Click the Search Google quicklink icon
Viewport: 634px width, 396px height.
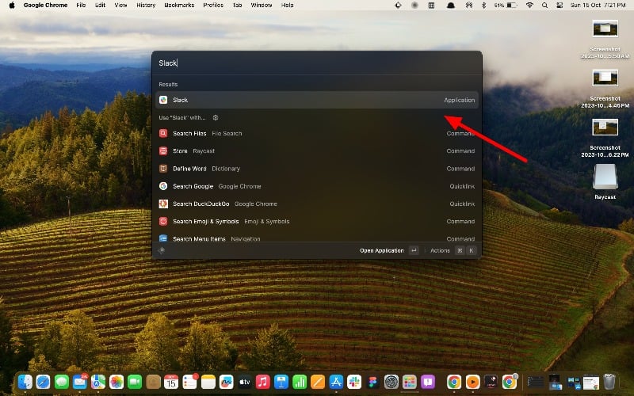pos(163,186)
